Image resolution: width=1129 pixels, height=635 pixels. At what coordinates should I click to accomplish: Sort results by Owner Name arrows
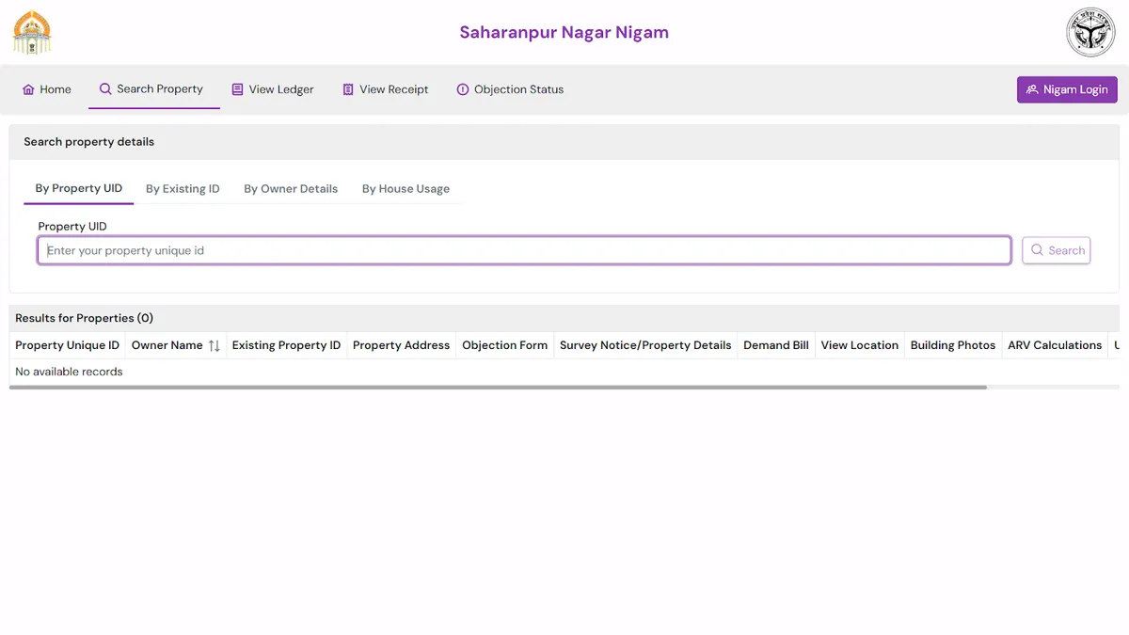click(x=215, y=345)
